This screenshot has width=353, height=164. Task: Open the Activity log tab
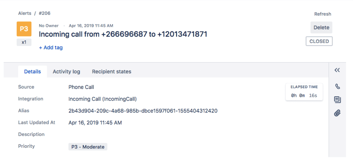[x=66, y=72]
